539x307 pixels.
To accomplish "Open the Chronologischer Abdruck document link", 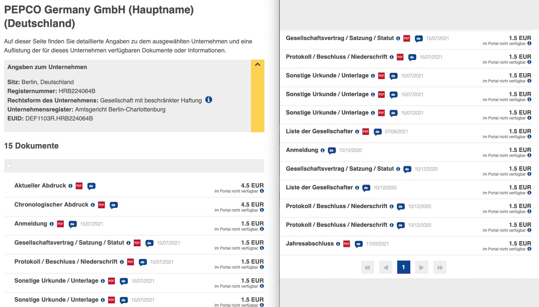I will [51, 205].
